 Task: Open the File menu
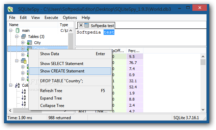point(12,18)
